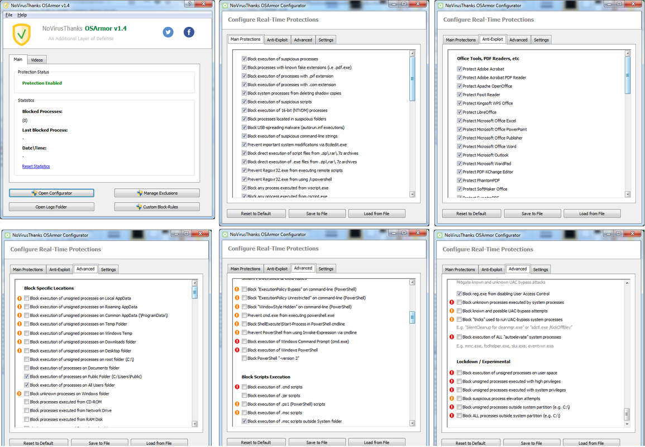Click warning icon beside Windows folder rule
Screen dimensions: 645x447
20,394
